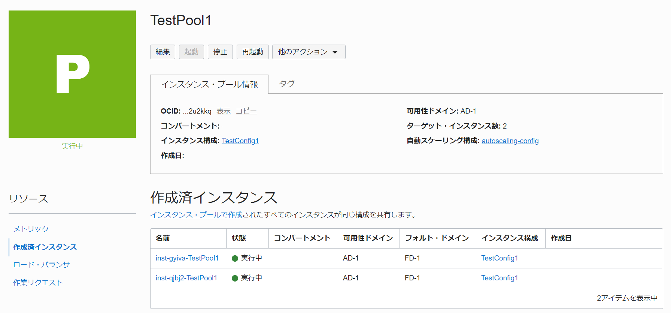This screenshot has width=671, height=313.
Task: Switch to the タグ tab
Action: [x=286, y=84]
